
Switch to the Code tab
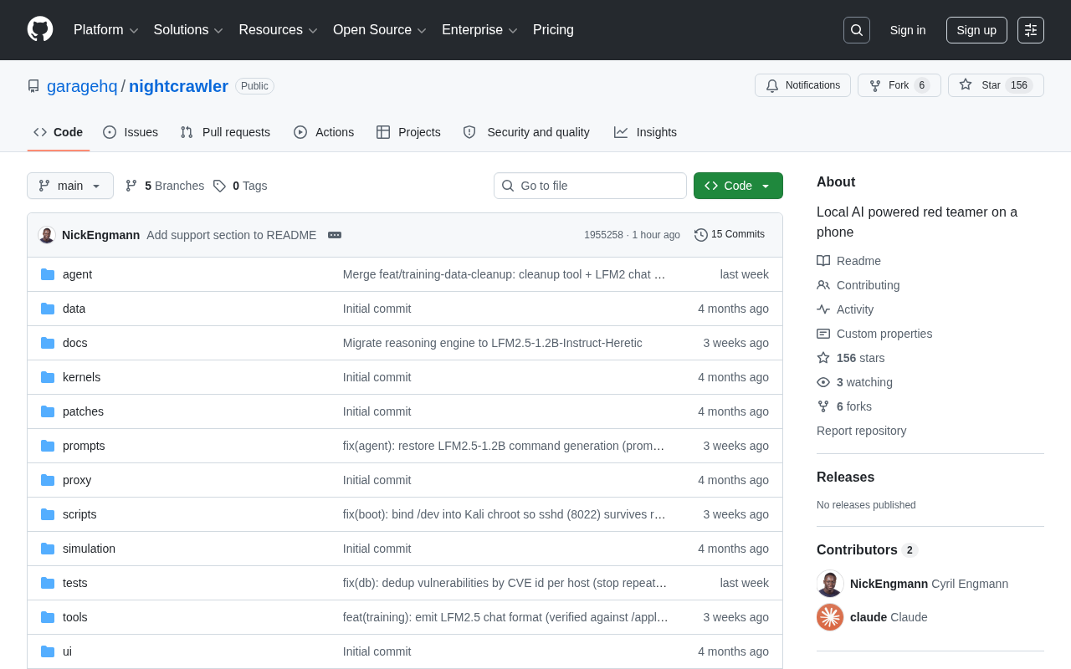[x=59, y=132]
